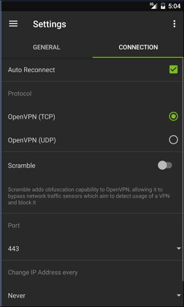Viewport: 184px width, 307px height.
Task: Tap the clock showing 5:04
Action: [x=174, y=6]
